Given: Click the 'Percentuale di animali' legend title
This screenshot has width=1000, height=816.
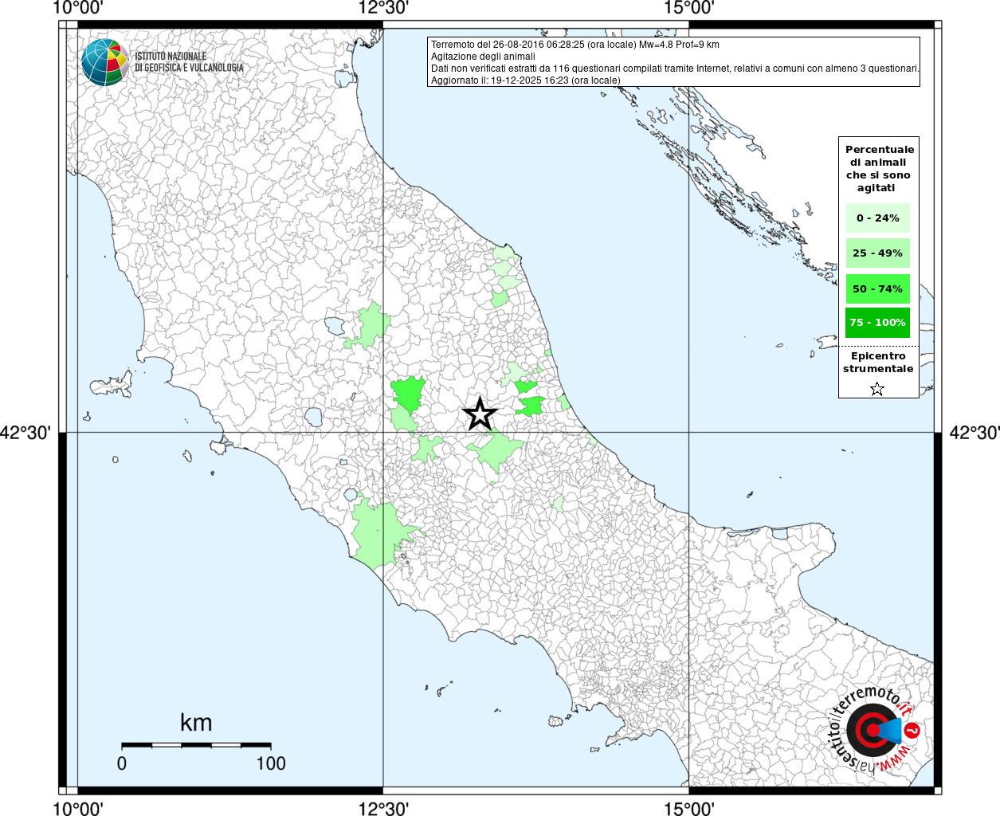Looking at the screenshot, I should click(879, 168).
